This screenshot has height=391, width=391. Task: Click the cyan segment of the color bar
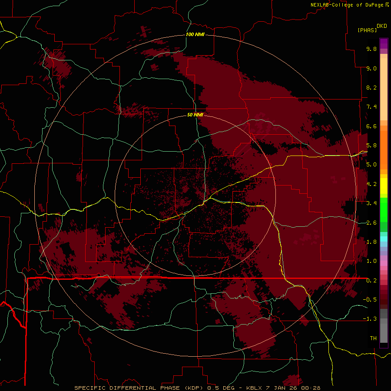(384, 239)
